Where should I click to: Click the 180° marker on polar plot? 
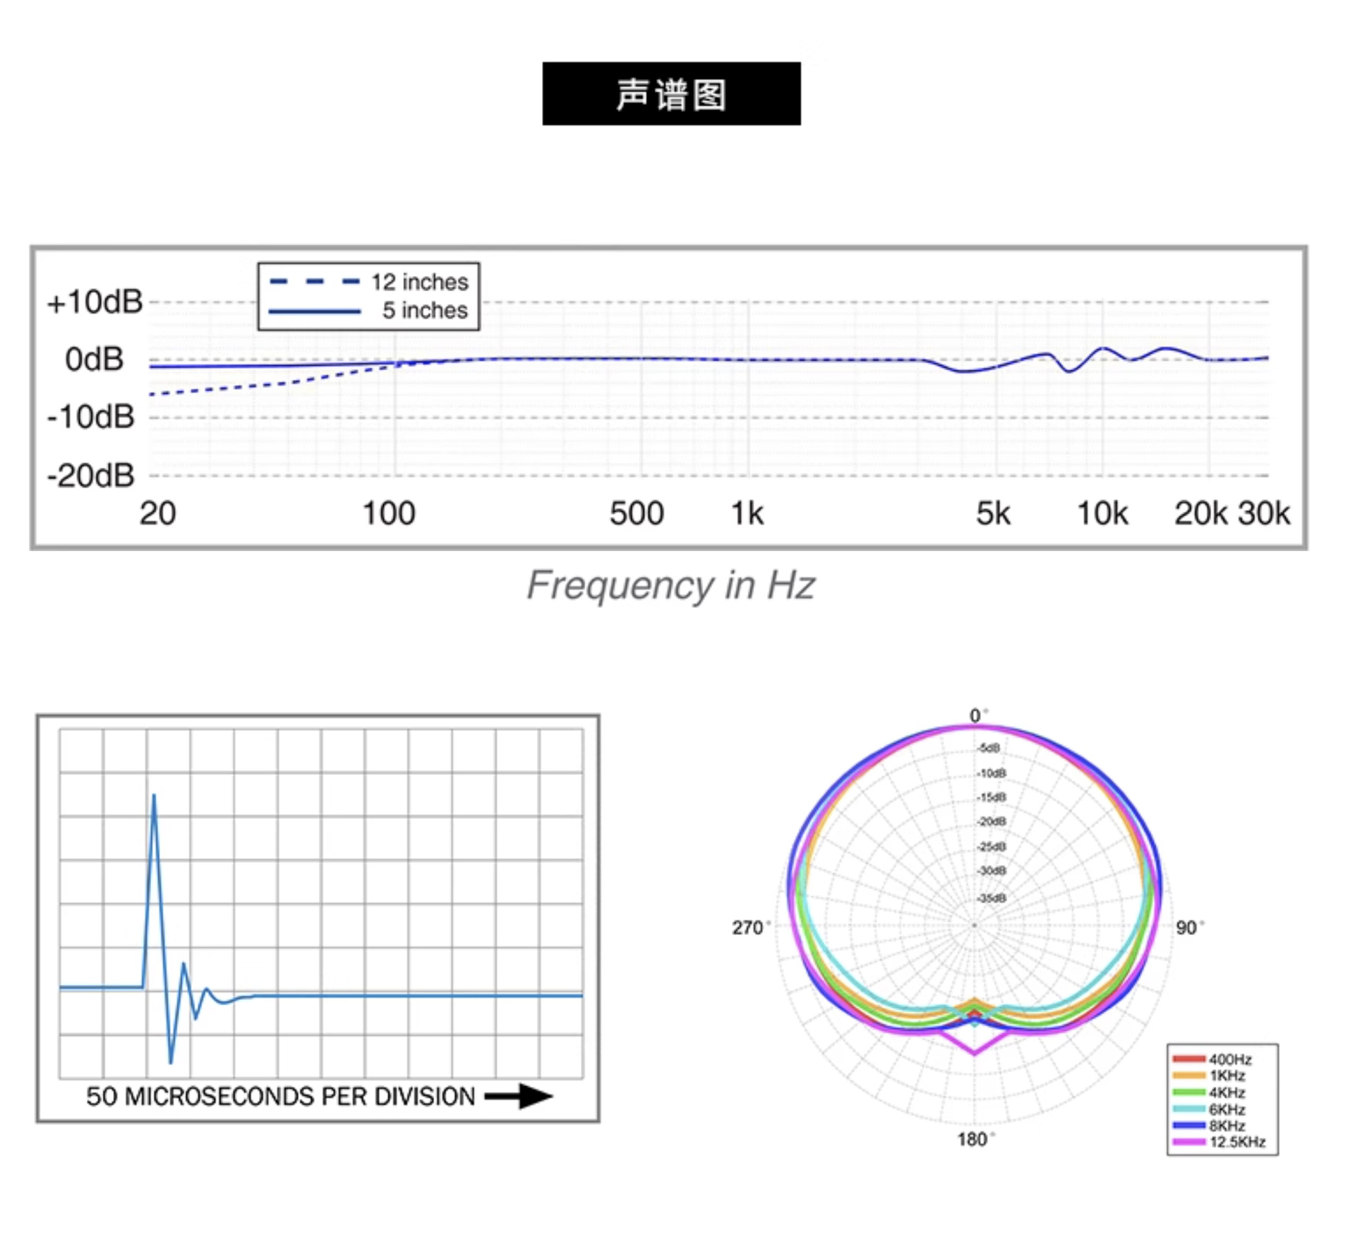point(973,1139)
